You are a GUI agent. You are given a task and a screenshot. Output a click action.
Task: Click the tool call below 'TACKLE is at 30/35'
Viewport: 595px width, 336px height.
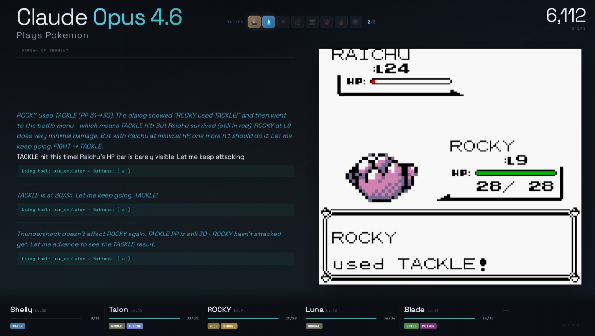pos(155,210)
